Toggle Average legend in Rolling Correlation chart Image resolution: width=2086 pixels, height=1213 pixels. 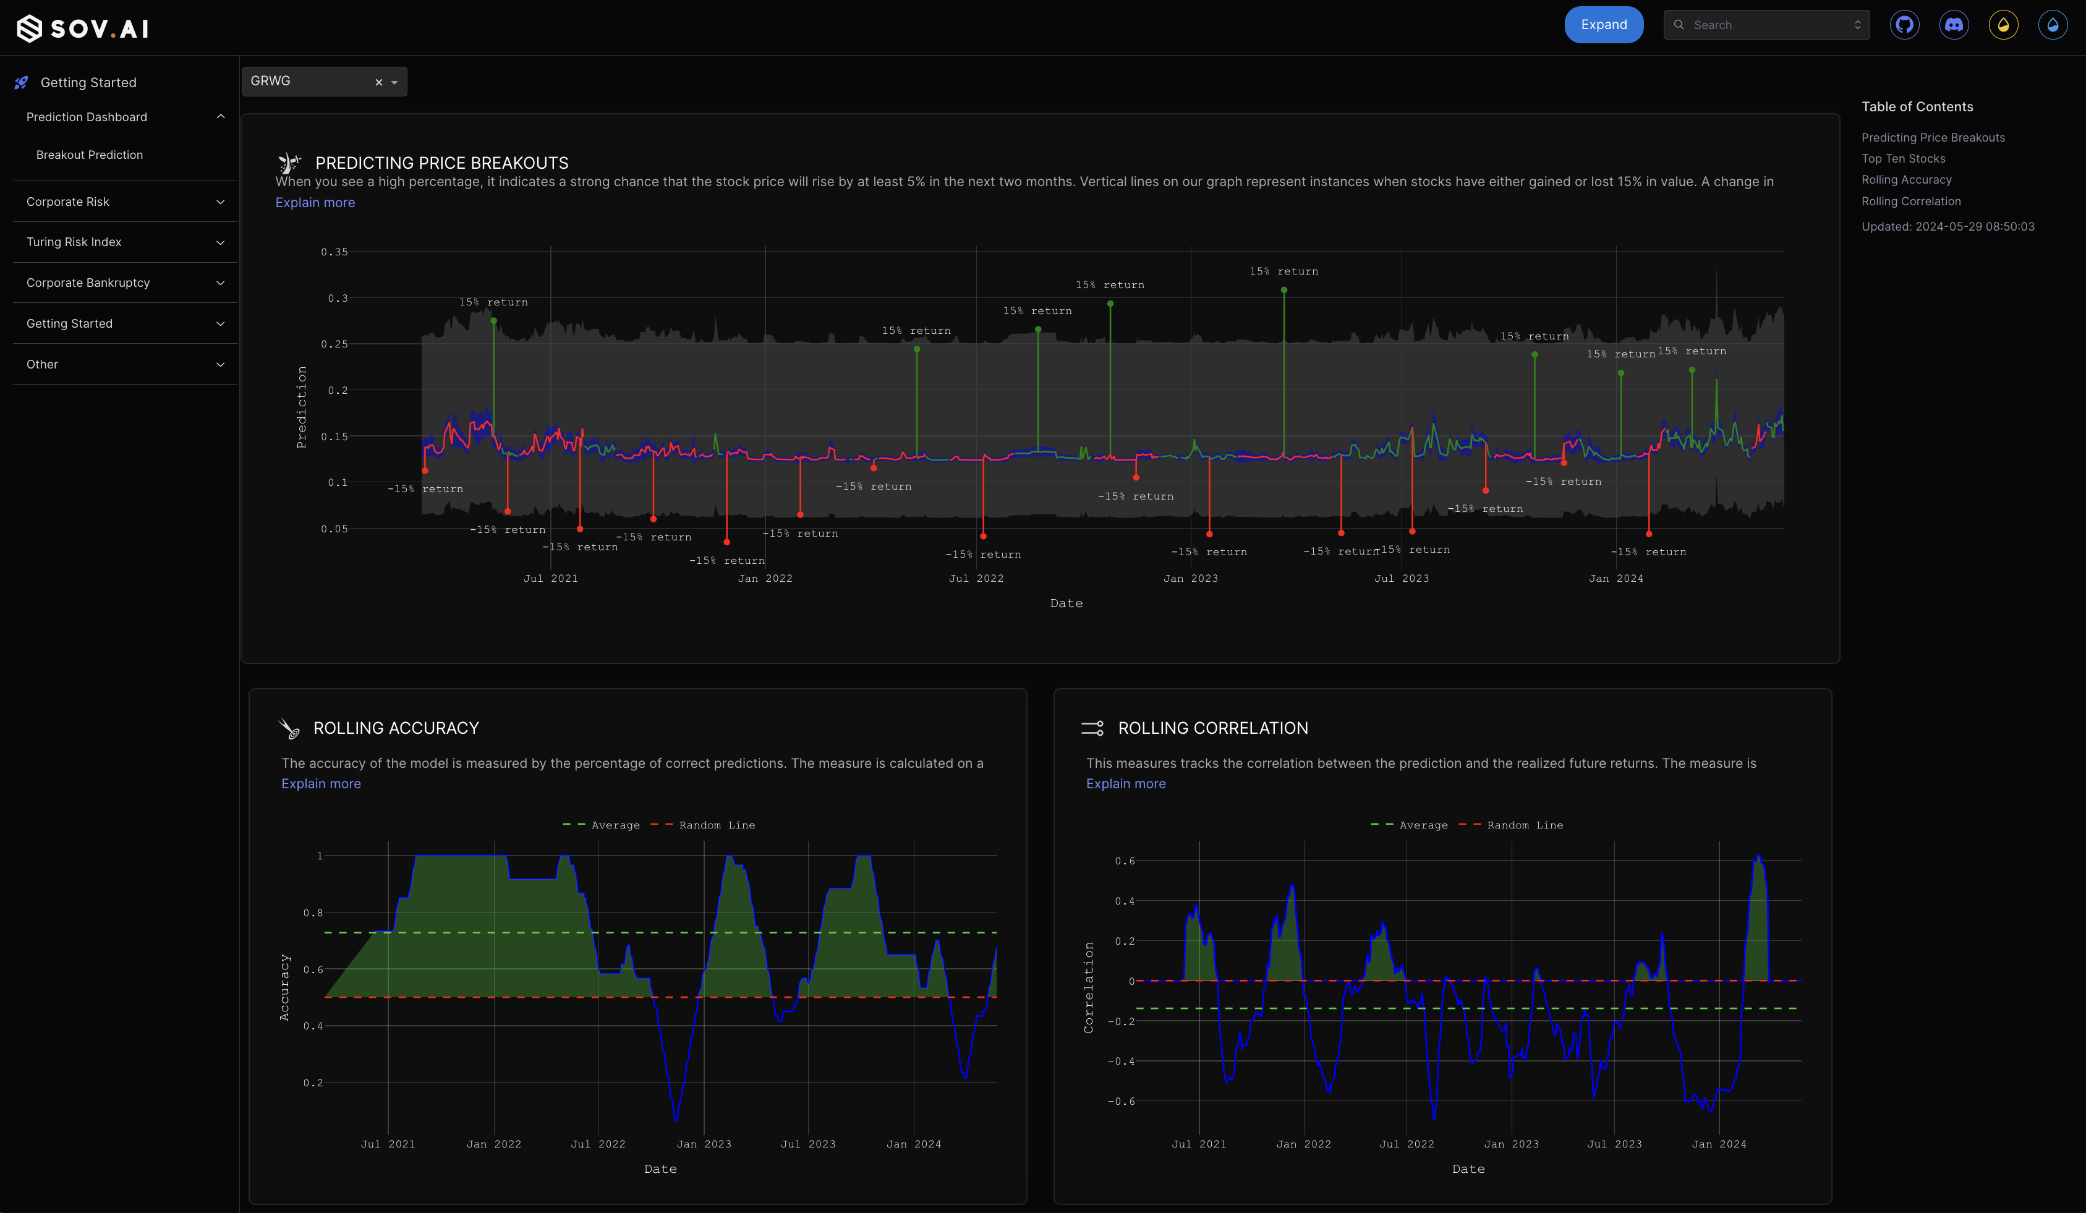click(x=1422, y=825)
